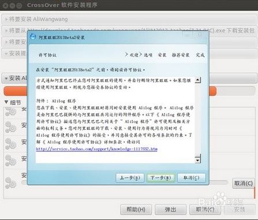
Task: Close the AliWangwang setup dialog
Action: pos(200,35)
